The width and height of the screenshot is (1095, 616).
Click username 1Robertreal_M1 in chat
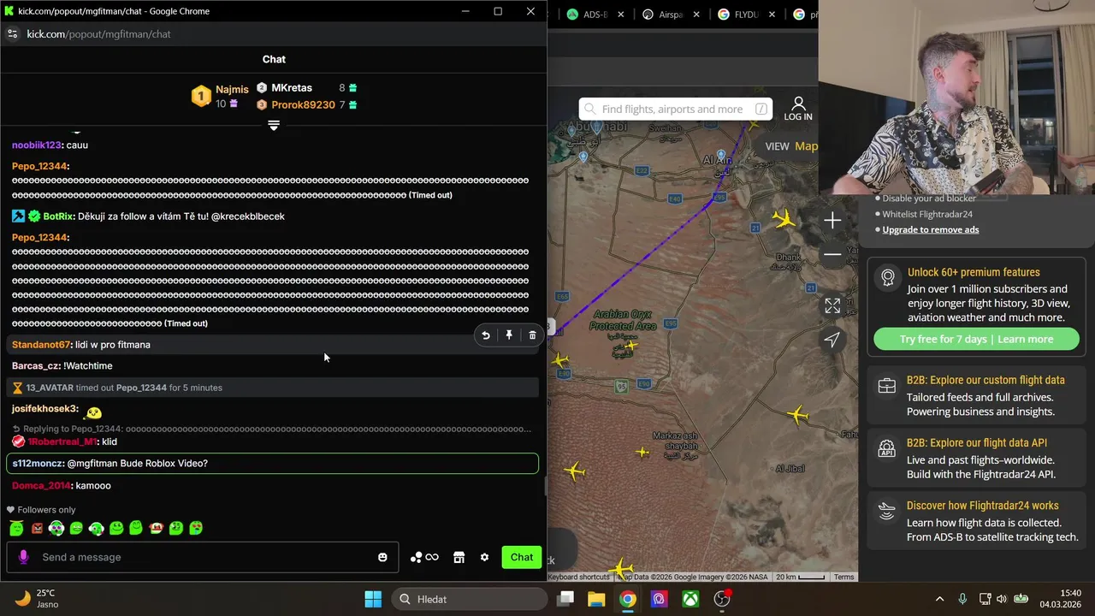(62, 441)
